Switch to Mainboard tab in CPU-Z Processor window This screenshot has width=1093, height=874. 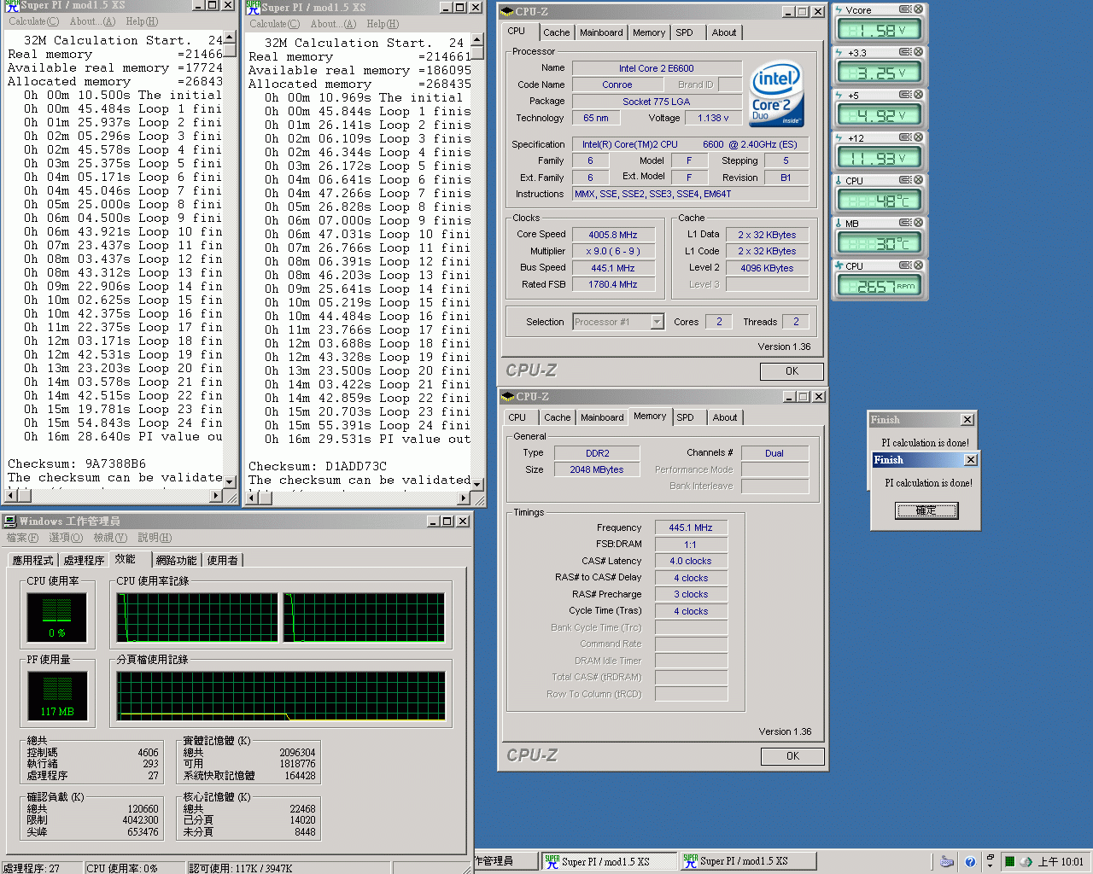click(601, 32)
